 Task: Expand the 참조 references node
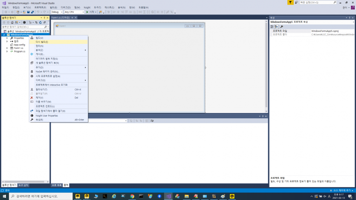coord(7,41)
